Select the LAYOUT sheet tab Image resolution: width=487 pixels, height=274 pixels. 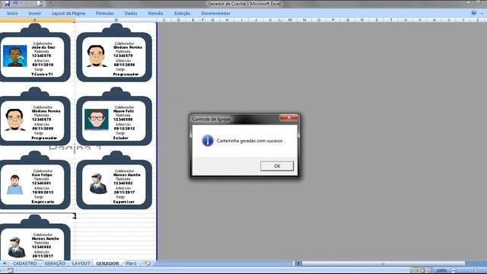(81, 263)
